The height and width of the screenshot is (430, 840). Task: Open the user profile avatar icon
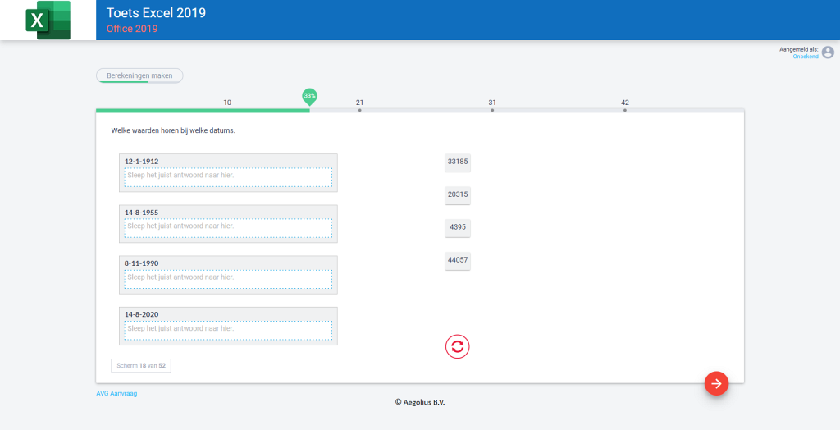(x=828, y=53)
